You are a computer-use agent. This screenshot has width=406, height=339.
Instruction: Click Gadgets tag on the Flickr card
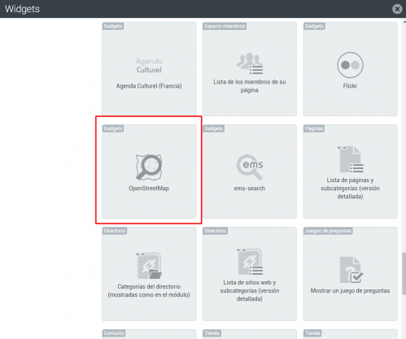coord(314,26)
